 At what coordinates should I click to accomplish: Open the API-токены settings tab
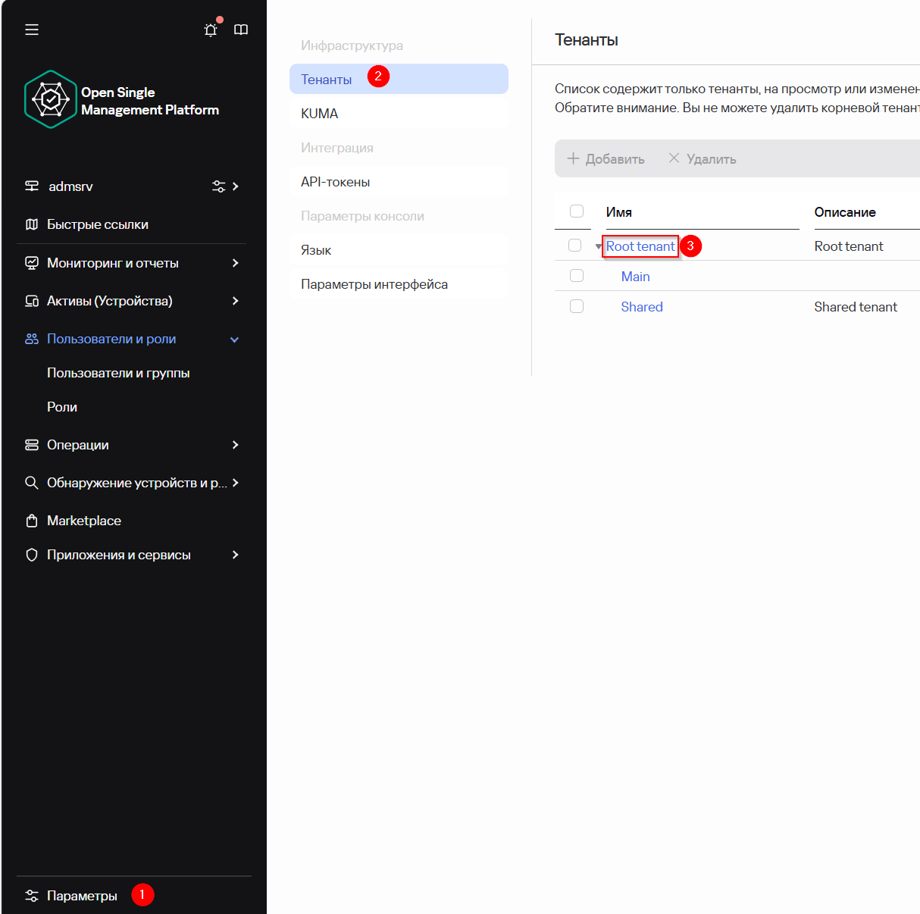coord(336,182)
